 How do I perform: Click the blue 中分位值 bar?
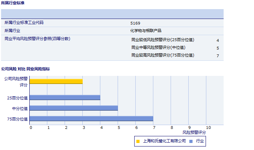tap(74, 108)
